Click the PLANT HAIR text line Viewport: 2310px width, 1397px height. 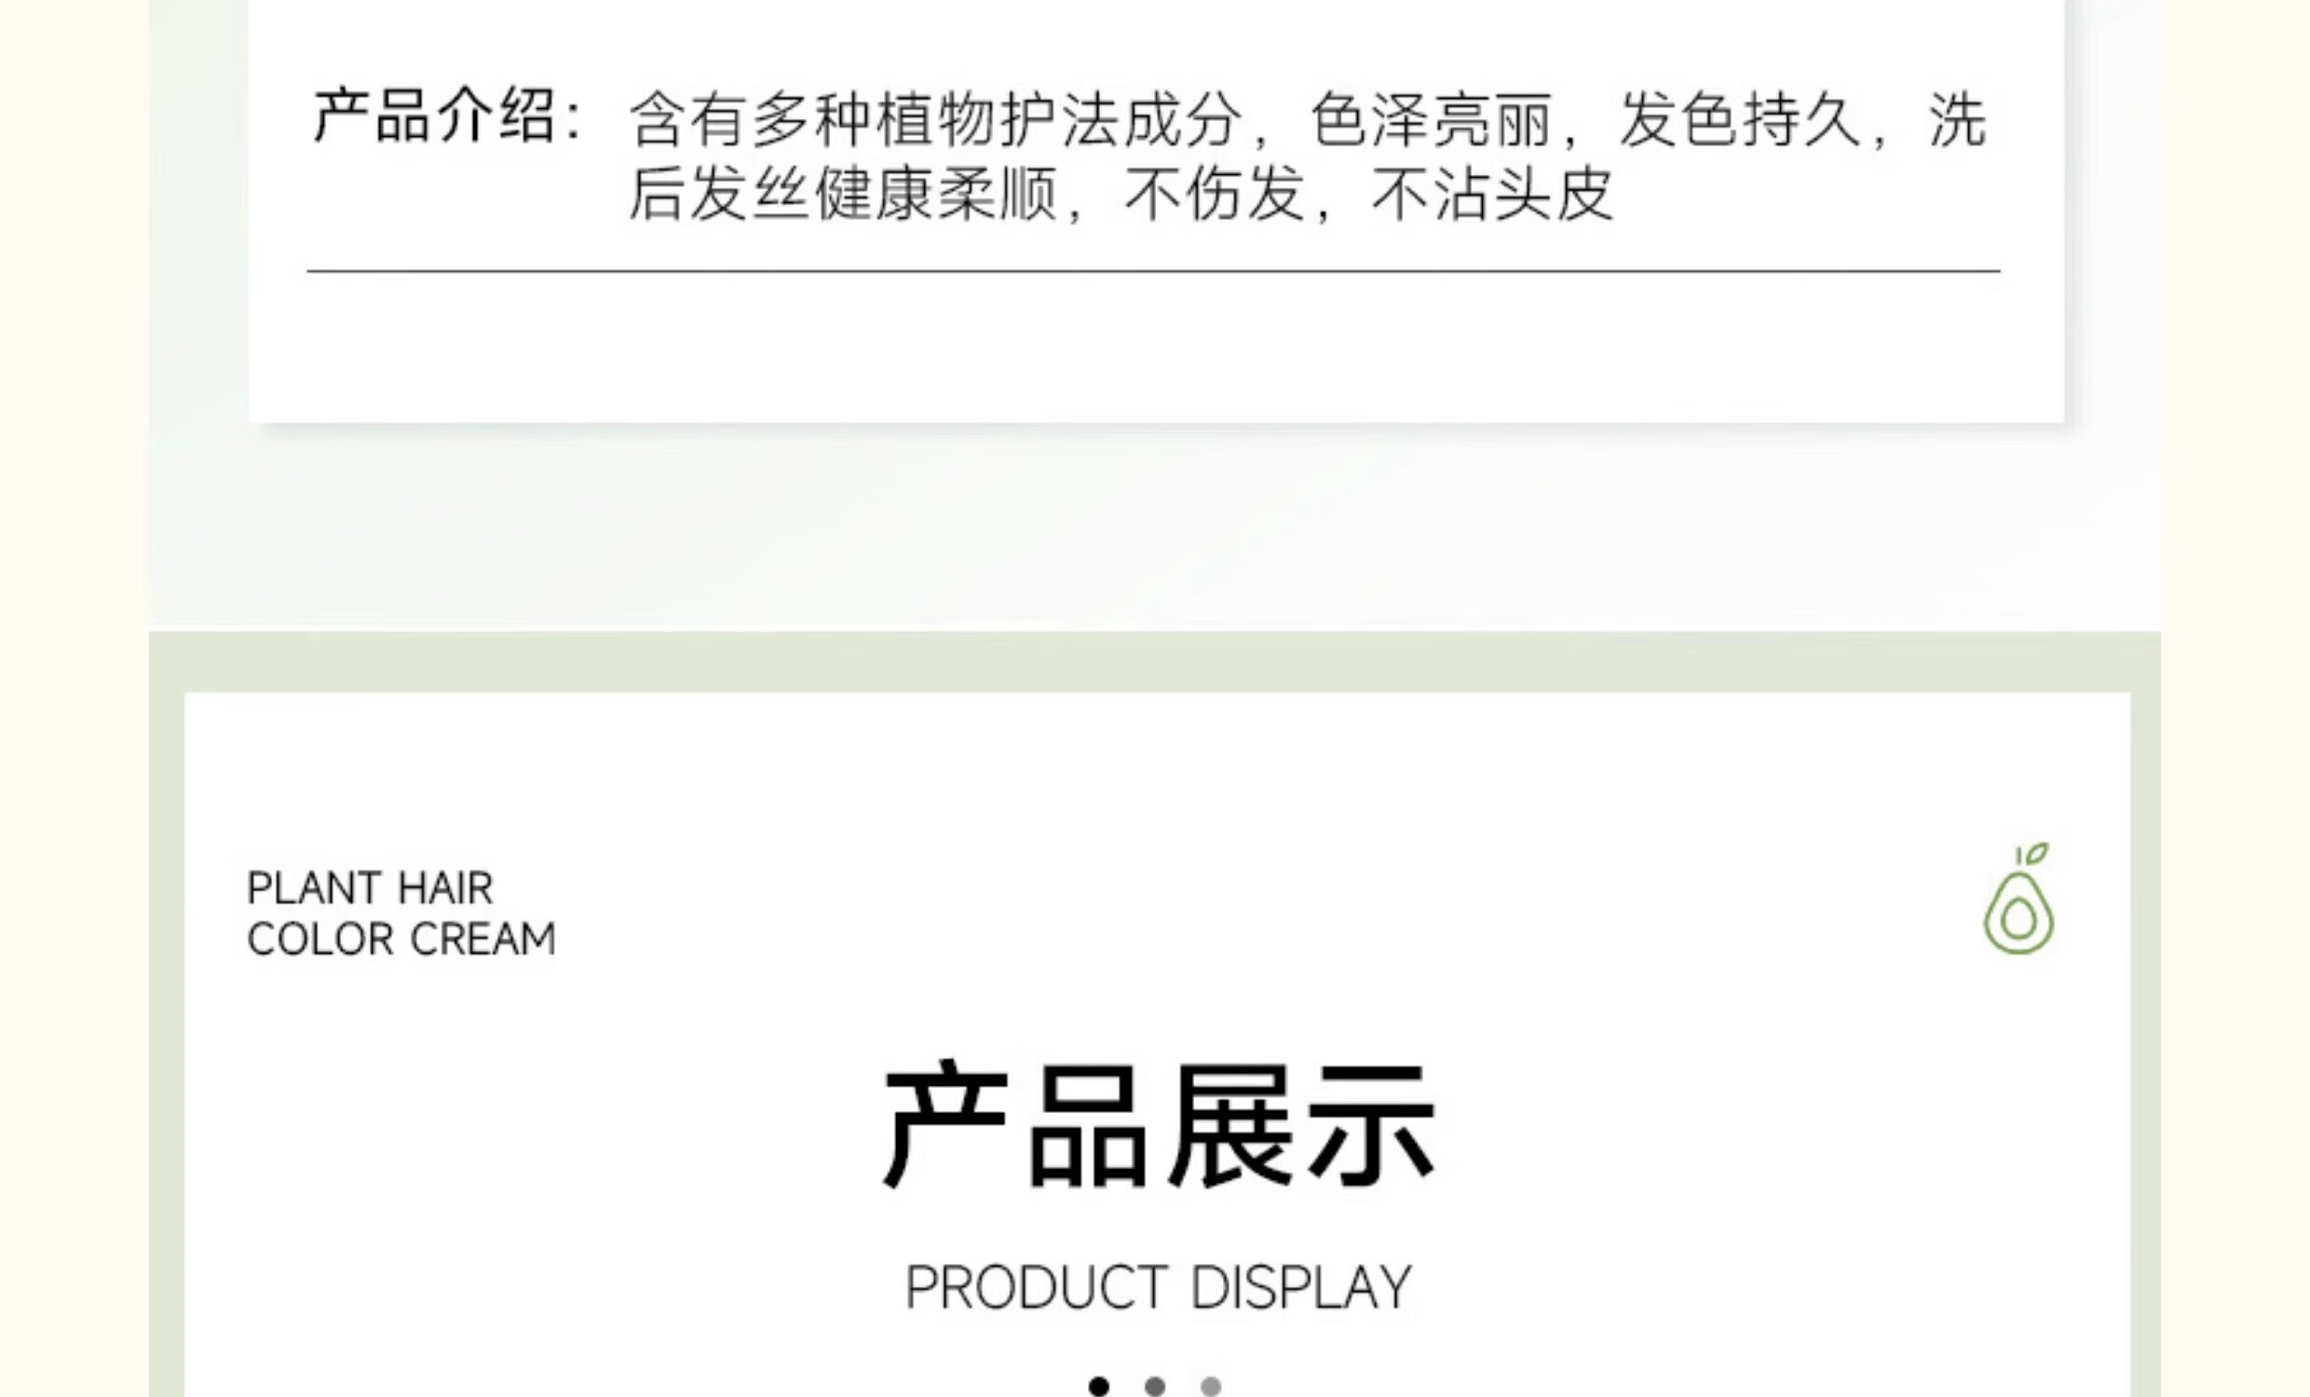[370, 888]
